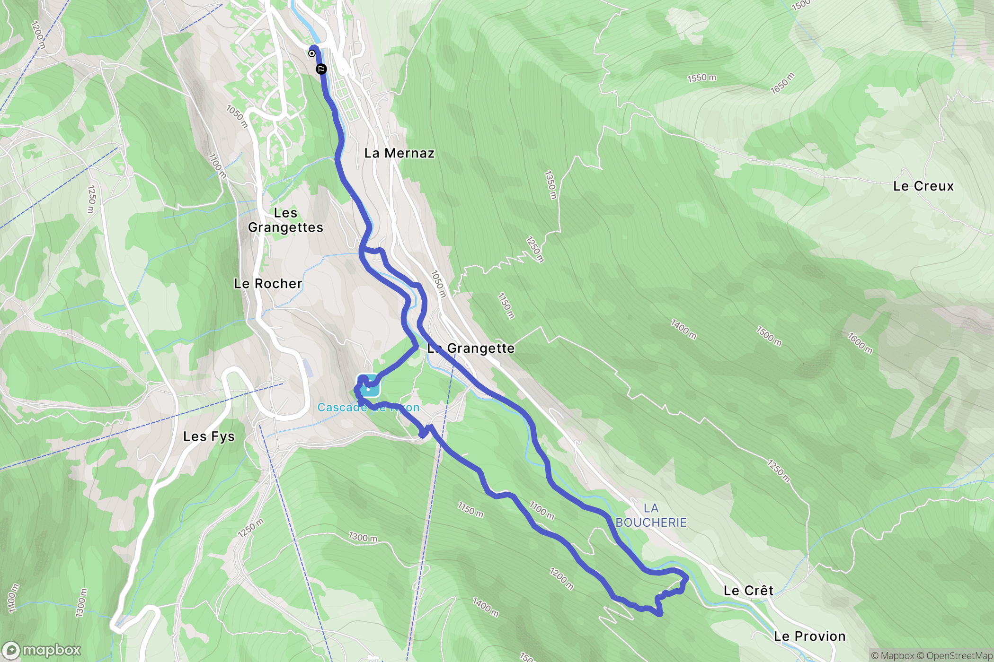Click the 1350 m contour elevation label
This screenshot has height=662, width=994.
tap(550, 185)
